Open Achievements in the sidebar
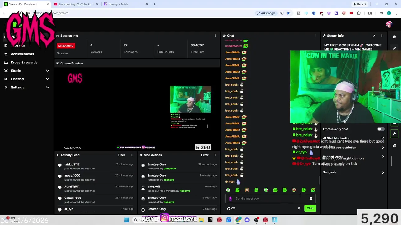This screenshot has height=225, width=401. [x=22, y=54]
